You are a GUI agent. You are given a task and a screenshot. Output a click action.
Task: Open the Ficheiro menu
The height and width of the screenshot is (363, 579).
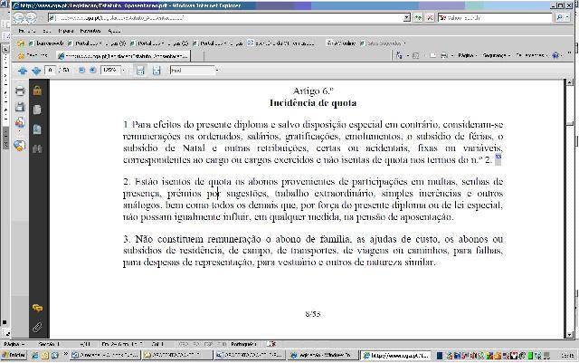coord(26,31)
